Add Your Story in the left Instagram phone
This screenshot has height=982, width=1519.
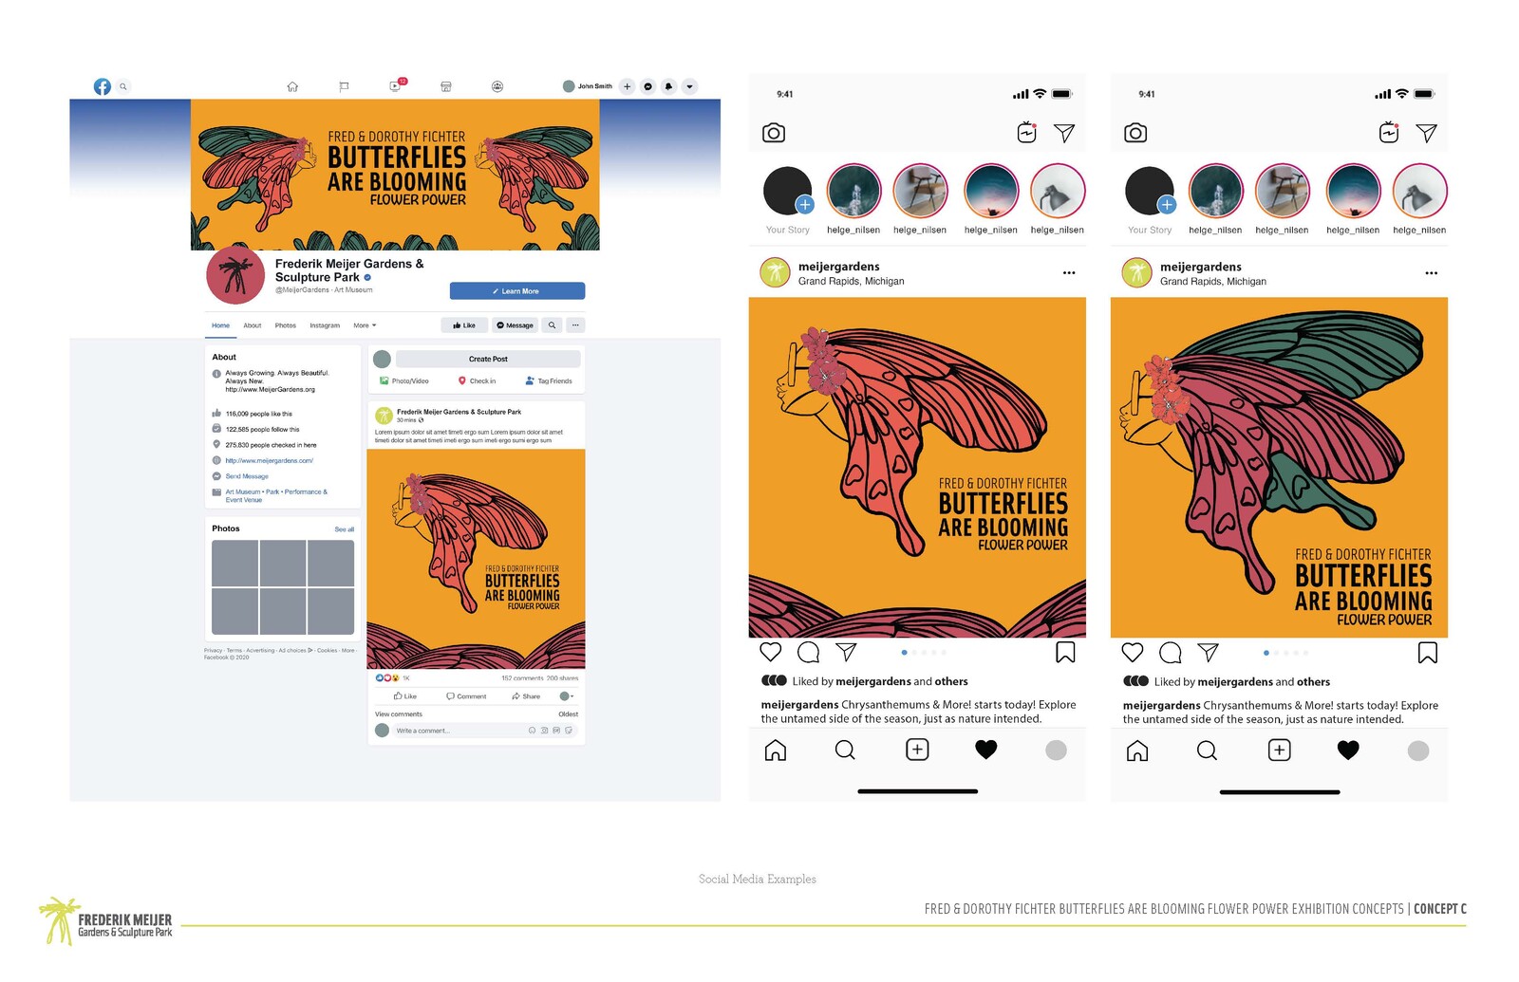point(788,199)
